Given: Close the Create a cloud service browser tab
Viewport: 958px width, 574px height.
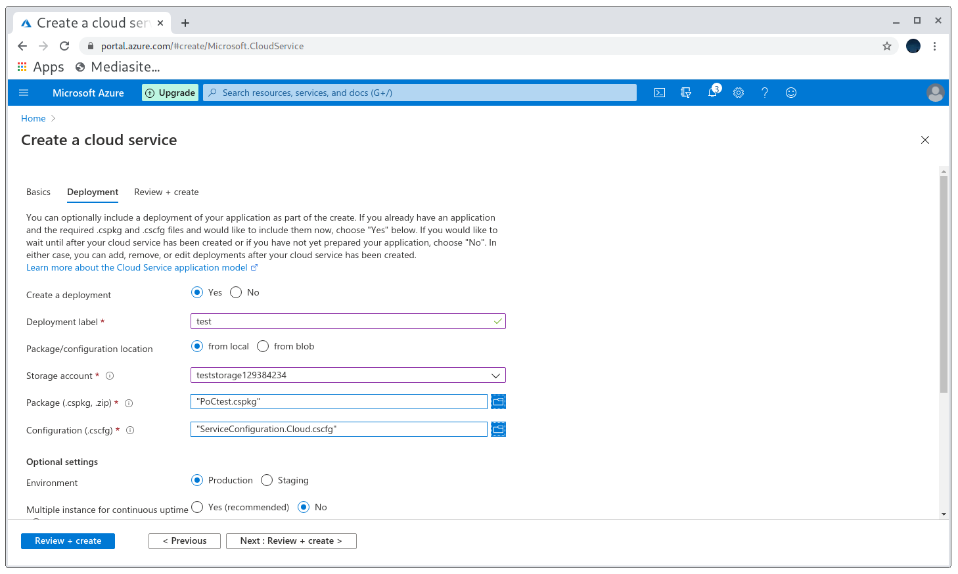Looking at the screenshot, I should coord(160,23).
